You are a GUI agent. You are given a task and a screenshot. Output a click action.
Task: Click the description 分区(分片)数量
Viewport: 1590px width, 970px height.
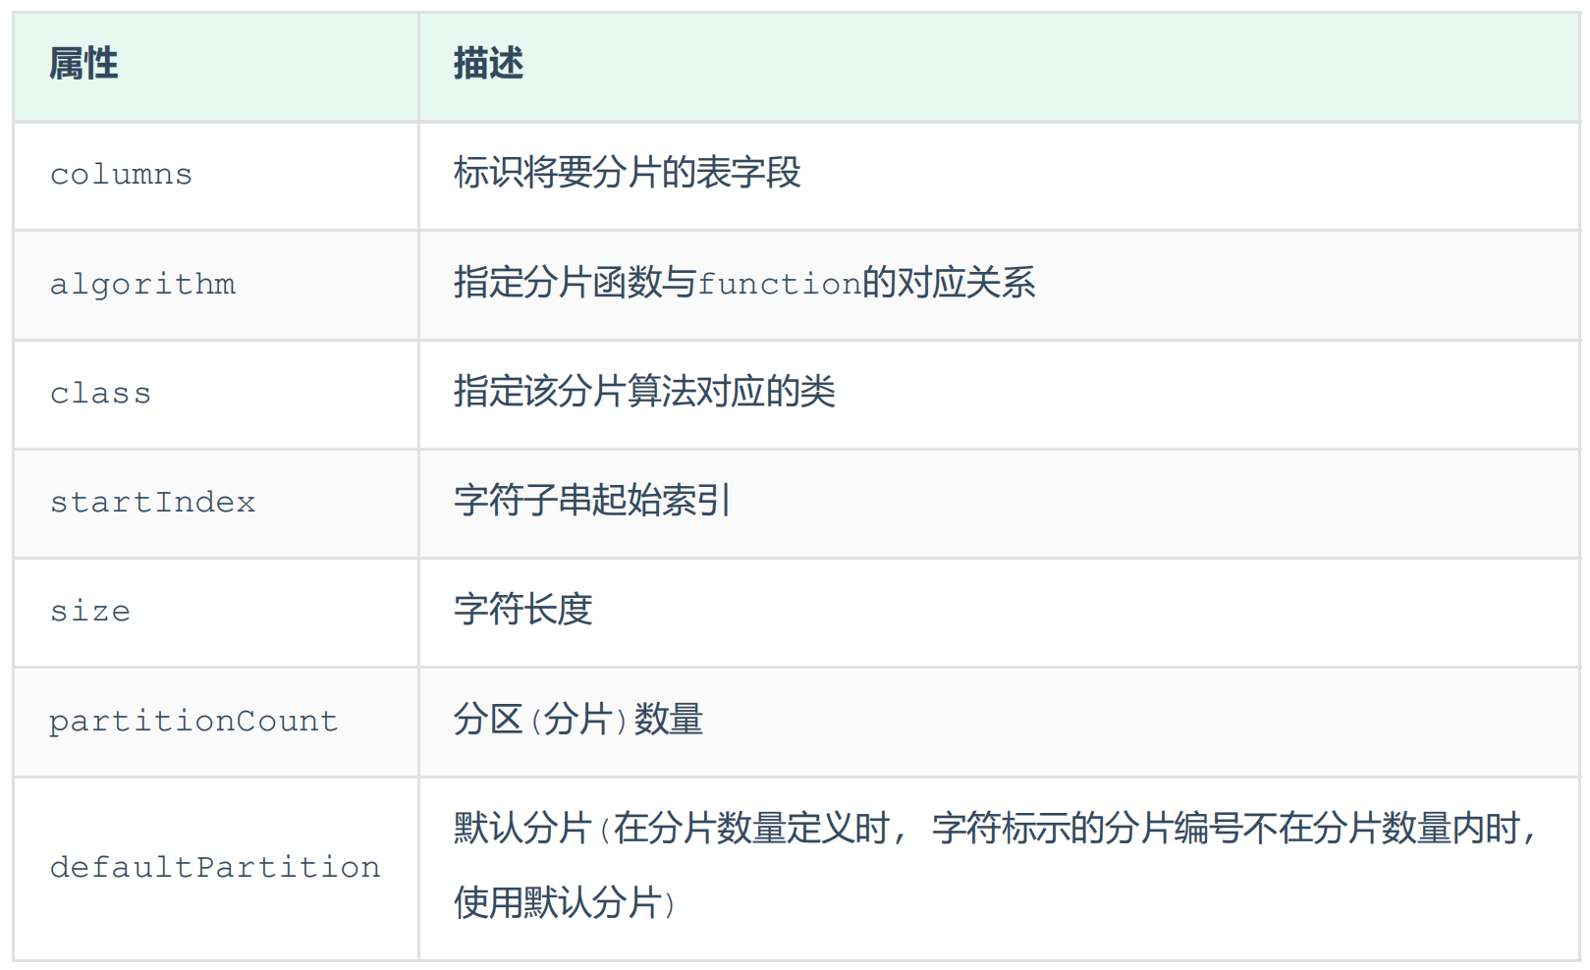(577, 720)
